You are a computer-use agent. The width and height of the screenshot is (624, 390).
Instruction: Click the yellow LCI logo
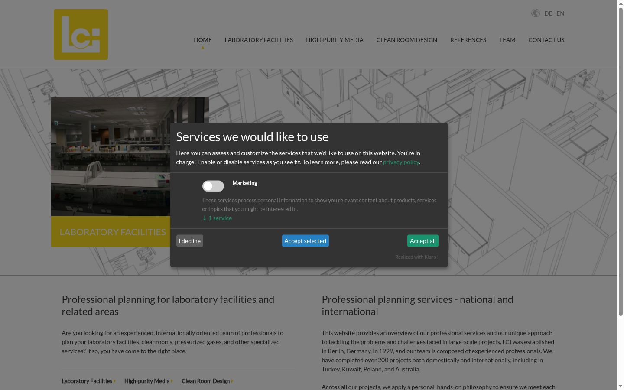81,34
